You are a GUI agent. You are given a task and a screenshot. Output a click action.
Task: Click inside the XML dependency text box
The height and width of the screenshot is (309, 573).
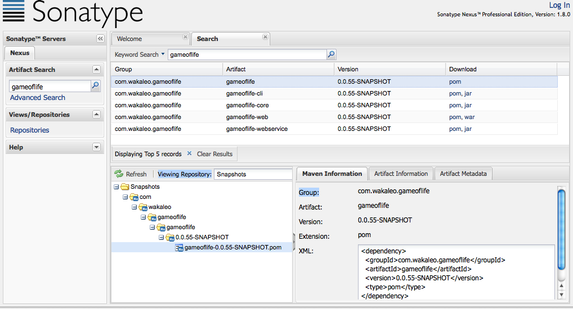tap(456, 272)
